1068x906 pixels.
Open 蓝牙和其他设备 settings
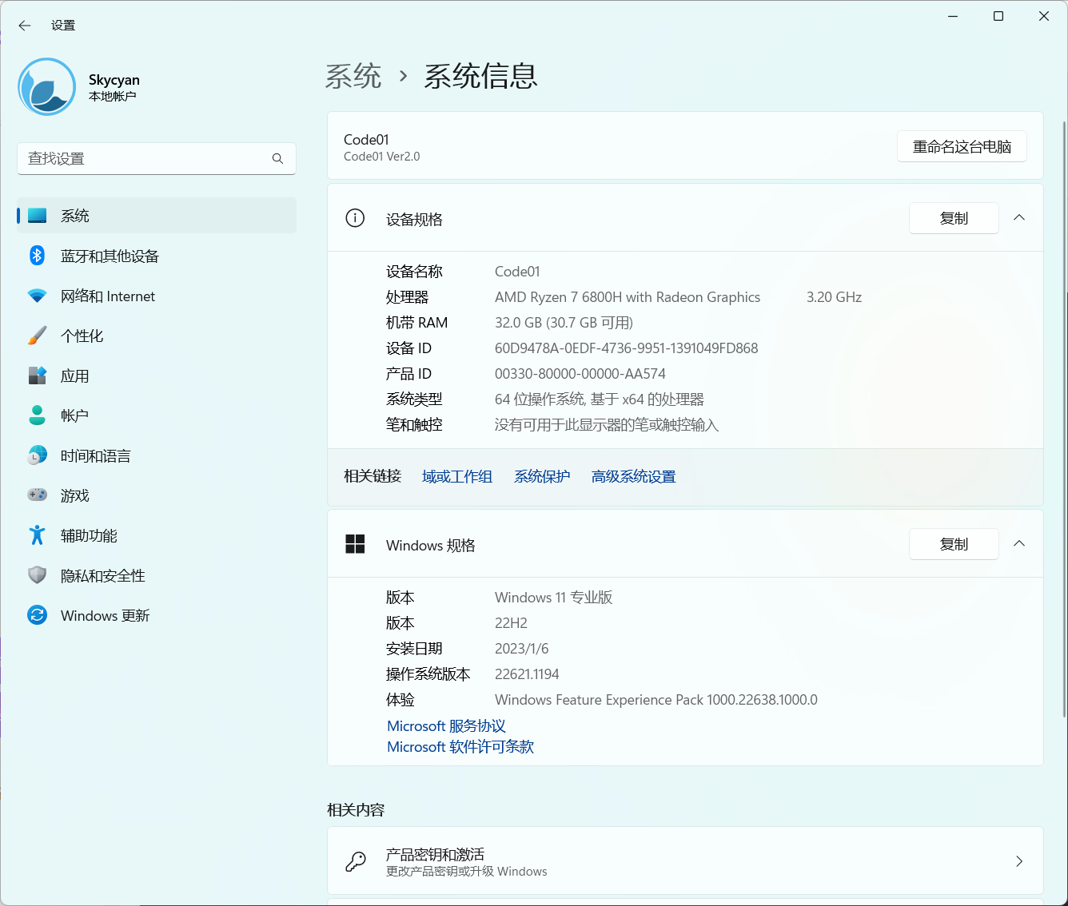coord(157,256)
